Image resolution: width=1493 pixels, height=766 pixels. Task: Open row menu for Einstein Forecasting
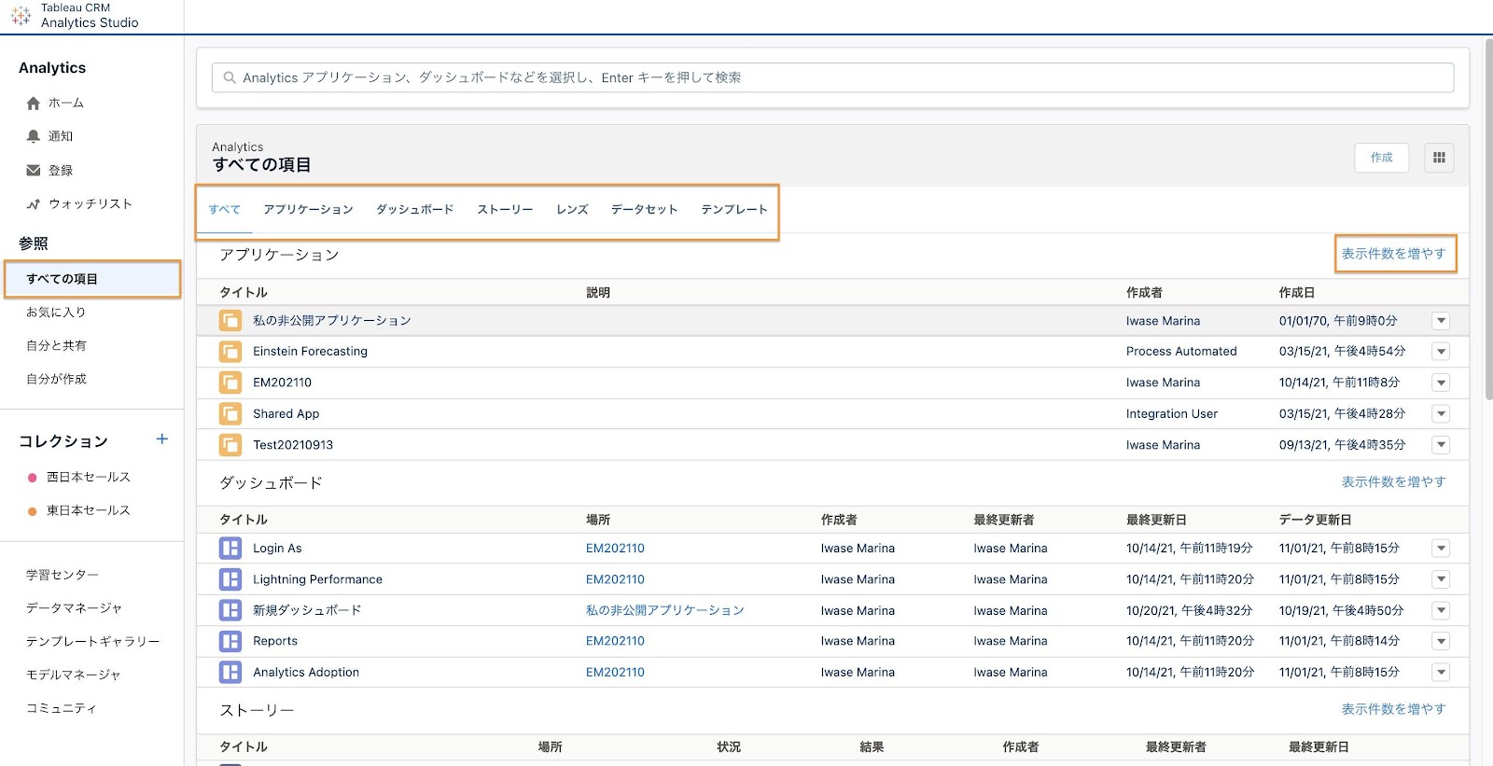tap(1441, 352)
